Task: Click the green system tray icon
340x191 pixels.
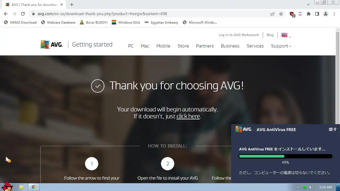Action: [305, 187]
